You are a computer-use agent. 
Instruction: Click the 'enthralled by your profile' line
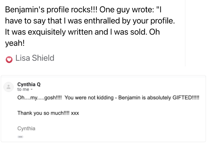coord(129,21)
